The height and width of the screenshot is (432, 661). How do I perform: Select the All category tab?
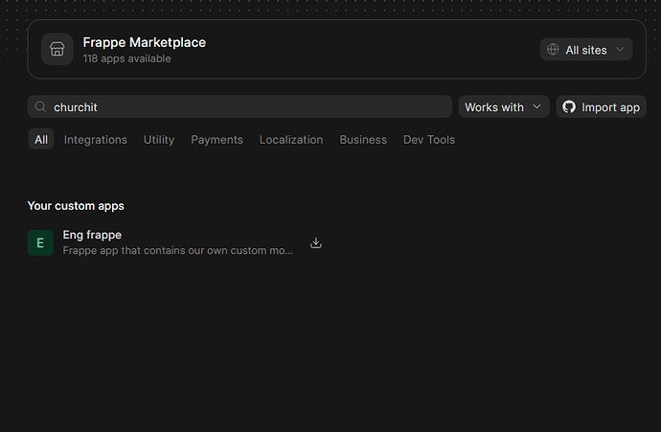pos(41,139)
